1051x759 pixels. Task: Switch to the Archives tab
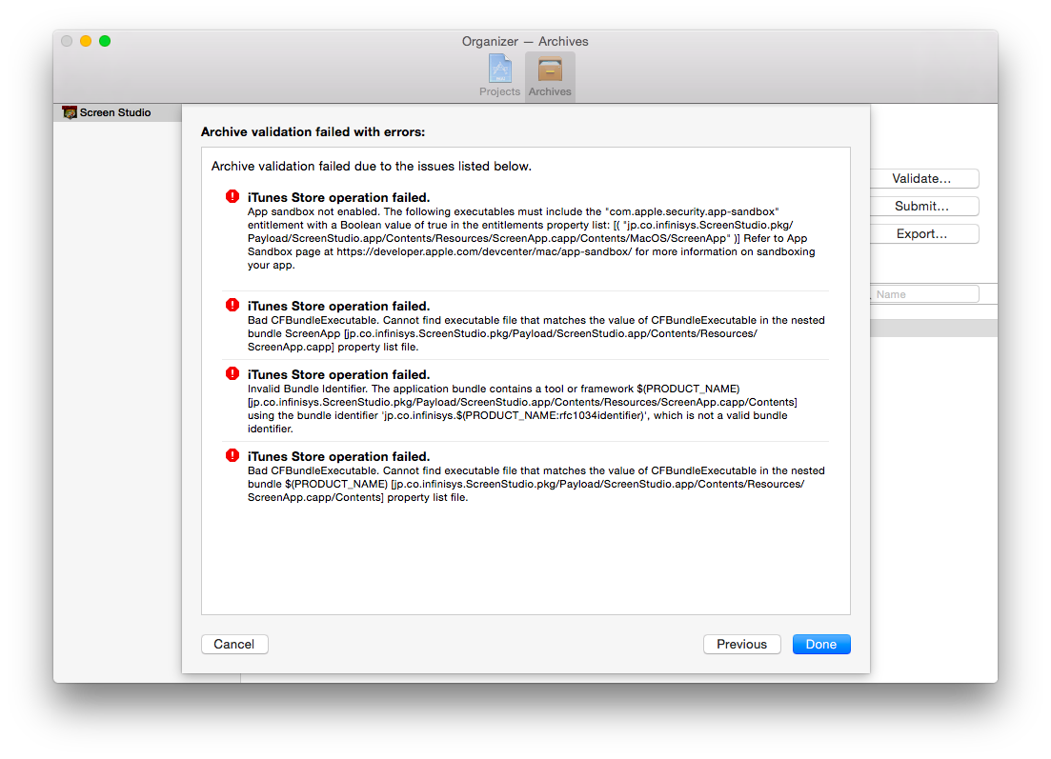point(550,76)
